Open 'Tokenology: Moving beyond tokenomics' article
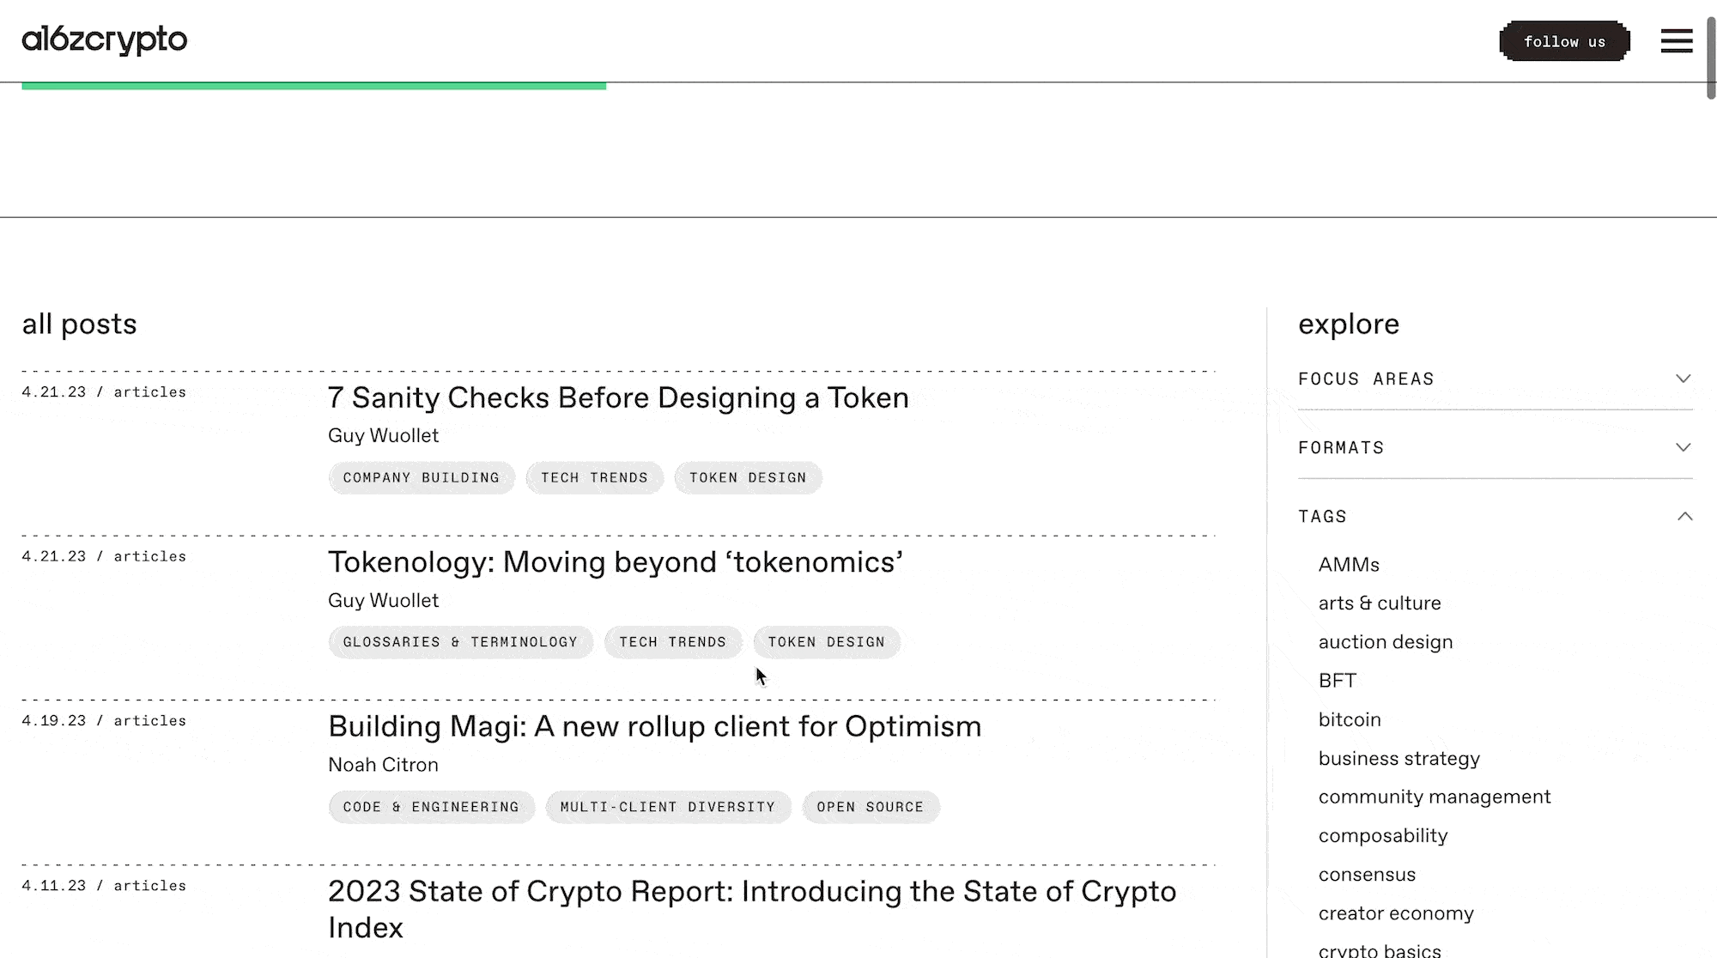This screenshot has width=1717, height=958. [x=615, y=562]
